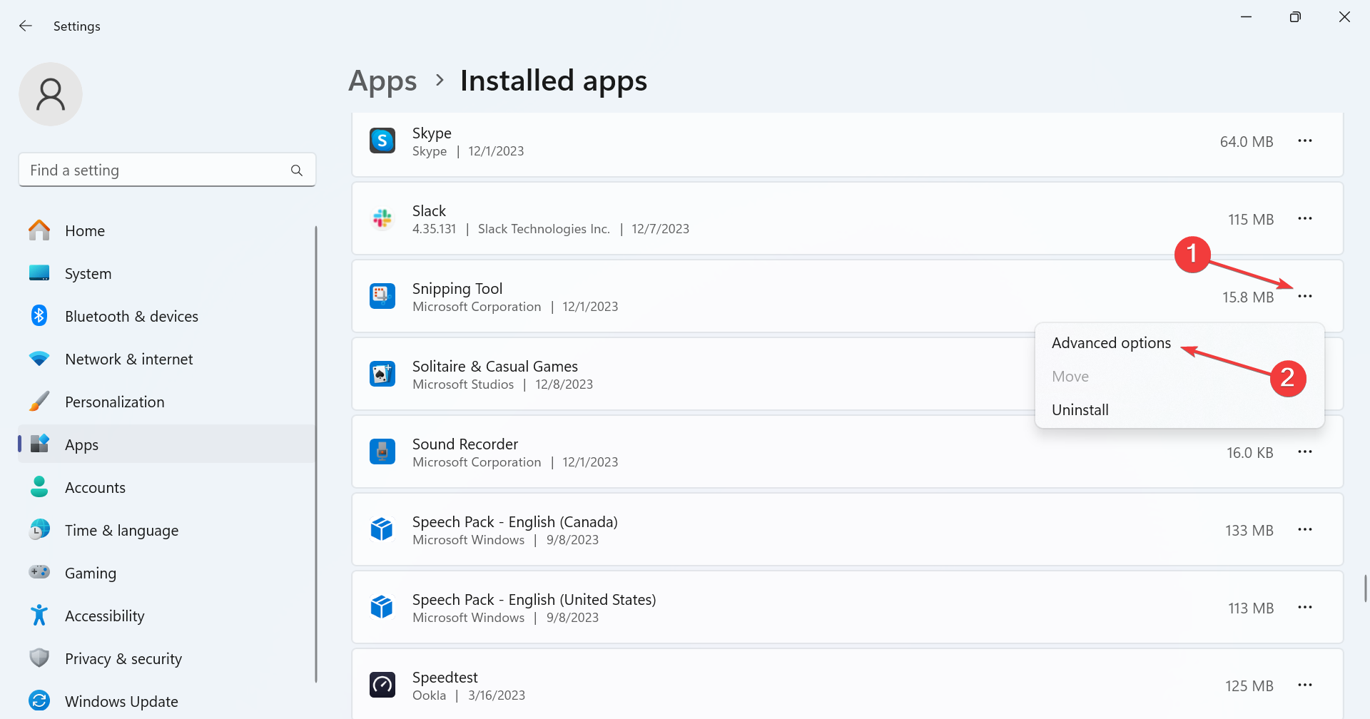Click the 115 MB size value
Viewport: 1370px width, 719px height.
[x=1251, y=220]
